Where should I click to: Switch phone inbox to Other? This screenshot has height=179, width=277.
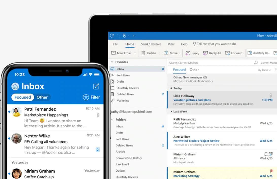42,97
